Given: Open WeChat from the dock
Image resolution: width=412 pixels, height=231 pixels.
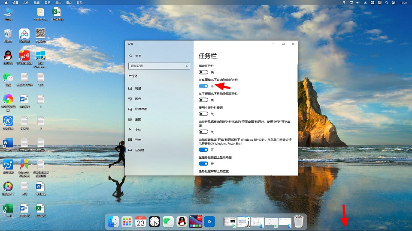Looking at the screenshot, I should point(169,222).
